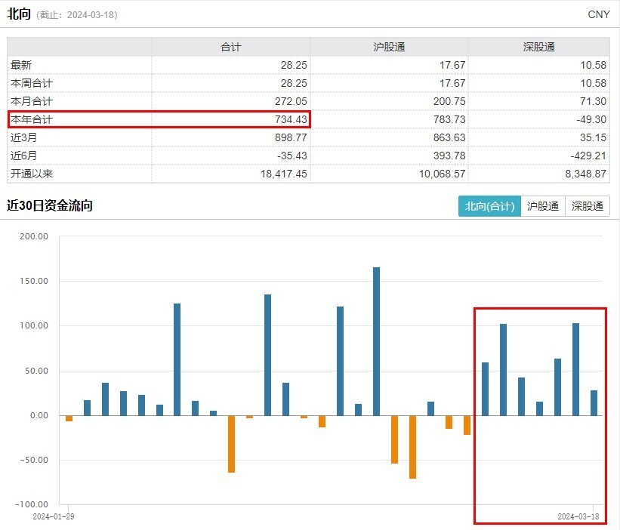Viewport: 620px width, 530px height.
Task: Click the lowest orange bar near -70
Action: click(413, 447)
